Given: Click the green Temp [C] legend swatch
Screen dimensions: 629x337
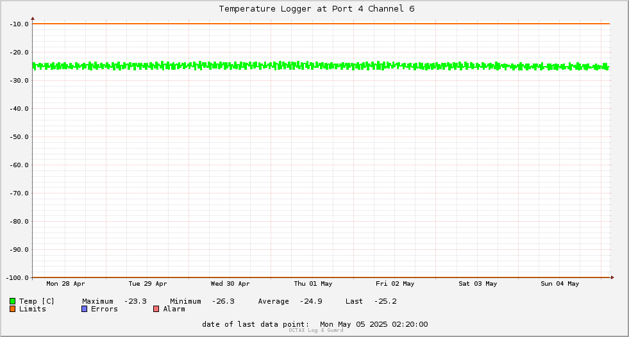Looking at the screenshot, I should point(12,301).
